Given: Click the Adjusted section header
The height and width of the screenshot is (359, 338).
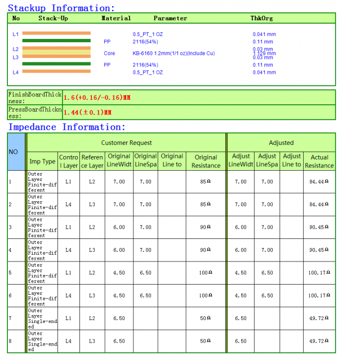Looking at the screenshot, I should 281,143.
